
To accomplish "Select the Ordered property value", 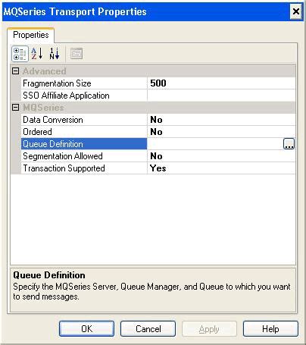I will (221, 132).
